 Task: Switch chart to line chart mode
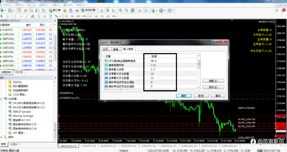click(114, 10)
